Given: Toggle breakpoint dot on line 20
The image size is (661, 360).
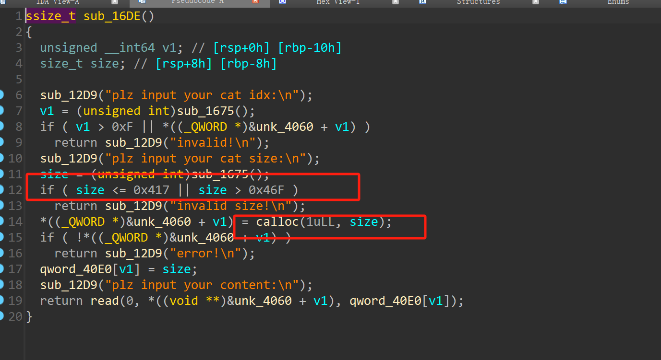Looking at the screenshot, I should click(1, 316).
